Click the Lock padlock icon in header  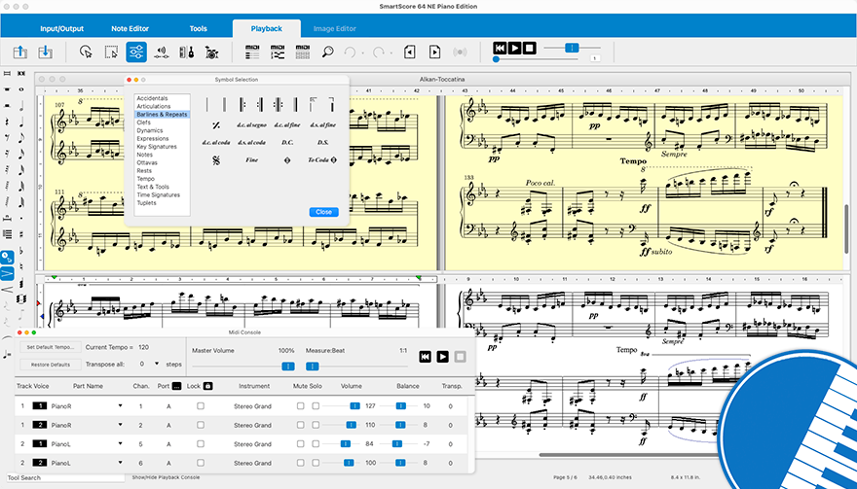click(207, 386)
